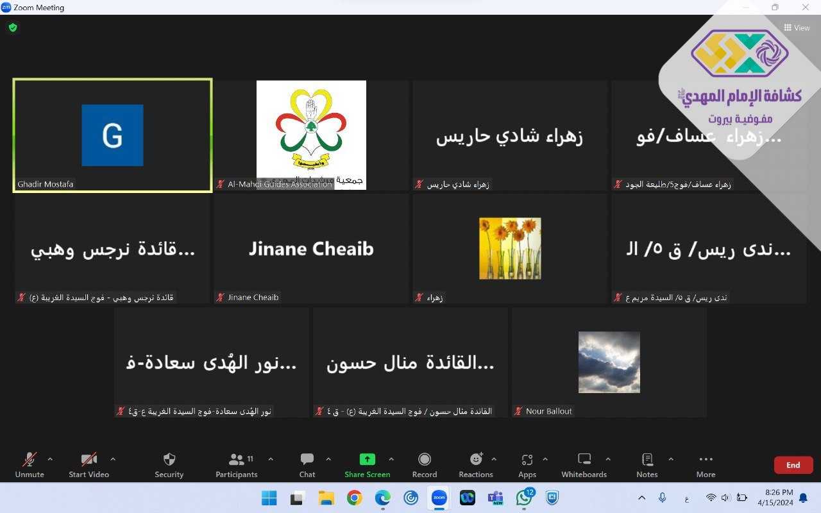Screen dimensions: 821x513
Task: Open the Participants panel
Action: (237, 460)
